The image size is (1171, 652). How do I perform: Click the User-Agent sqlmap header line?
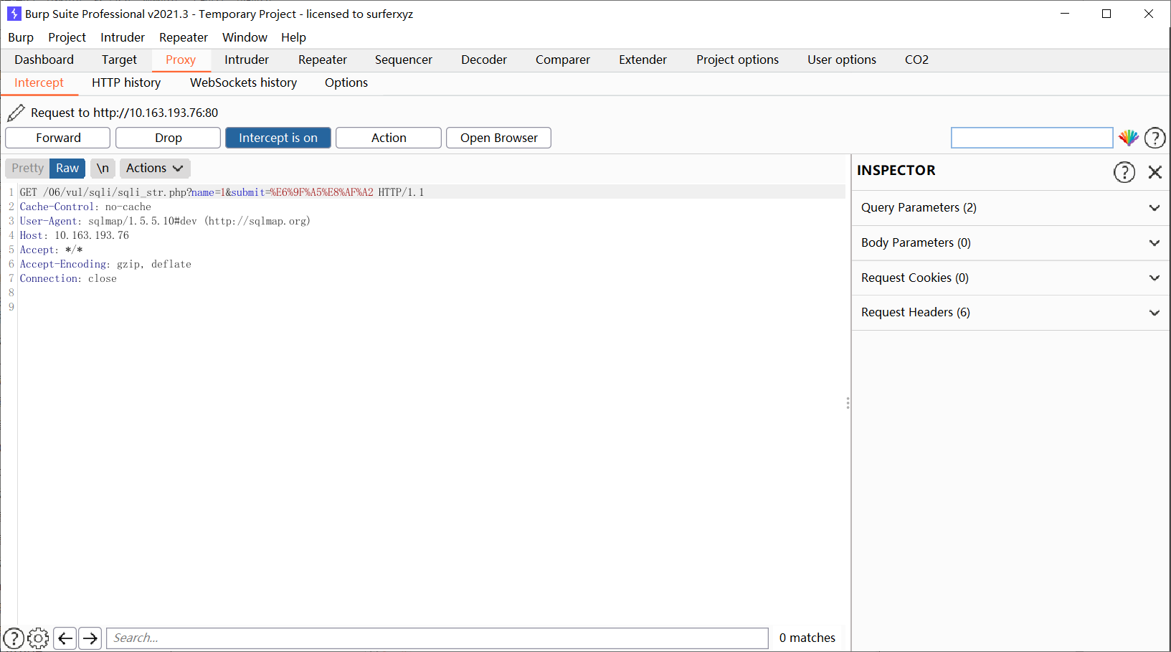tap(165, 221)
